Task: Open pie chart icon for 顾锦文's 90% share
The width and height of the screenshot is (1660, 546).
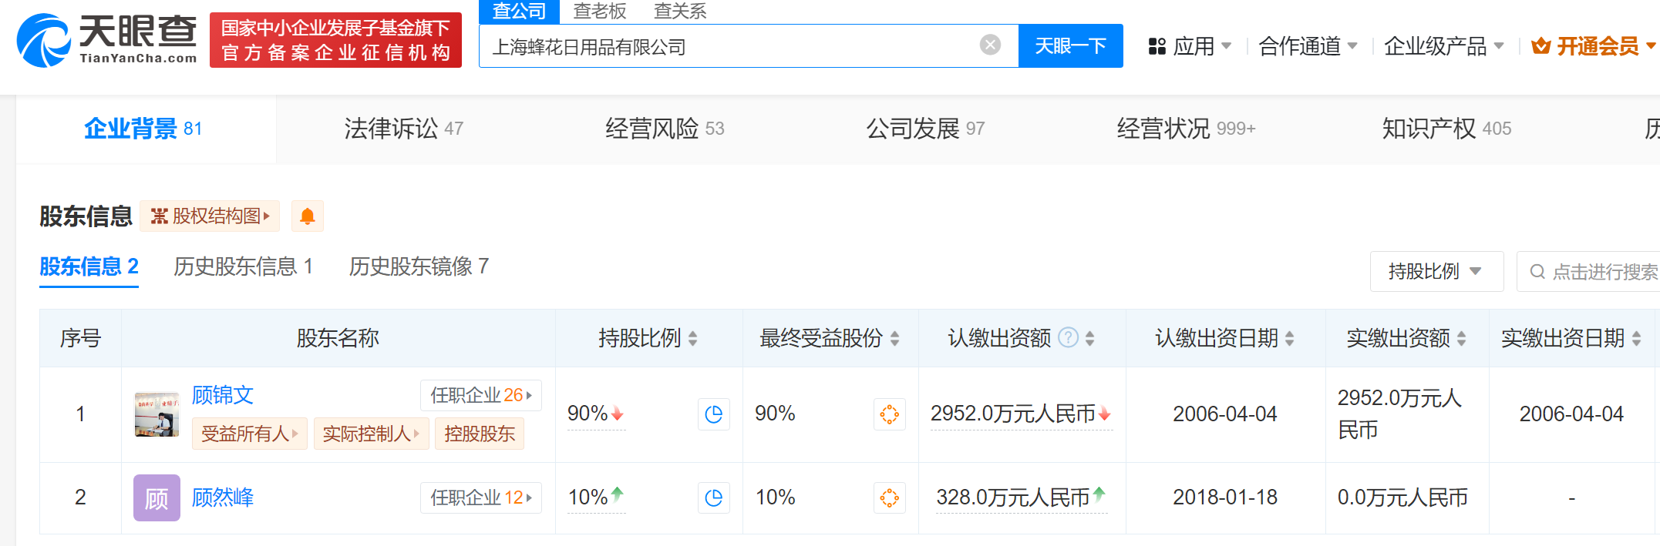Action: tap(713, 414)
